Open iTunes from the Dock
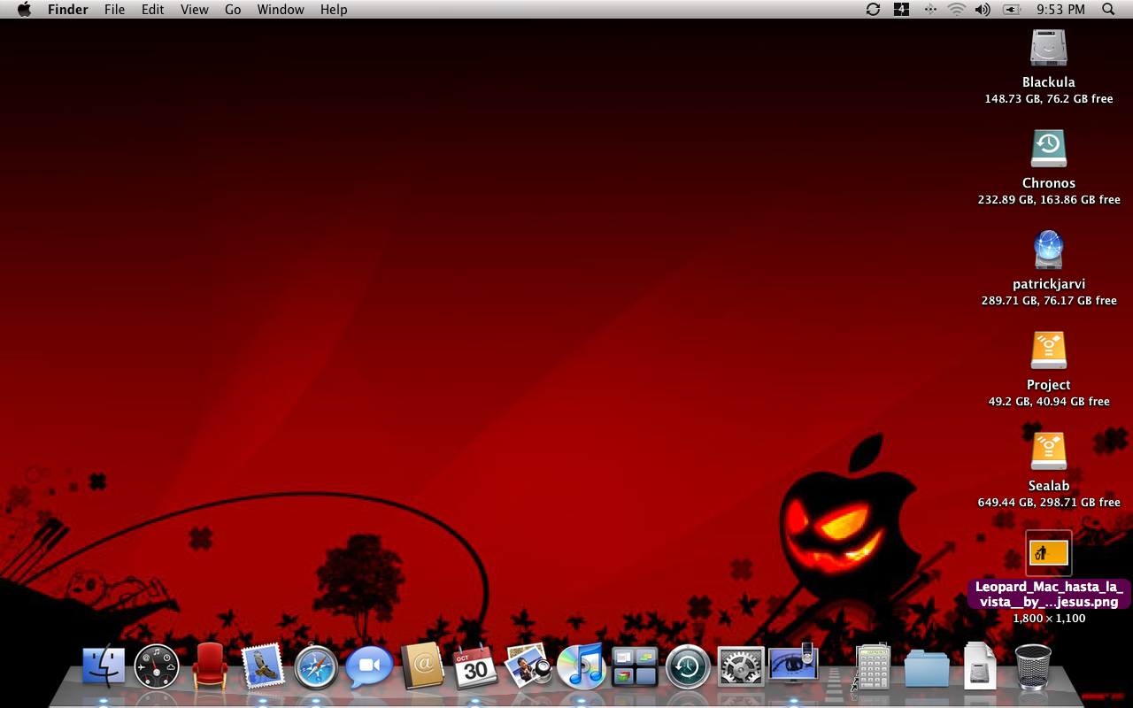Image resolution: width=1133 pixels, height=708 pixels. [x=582, y=666]
